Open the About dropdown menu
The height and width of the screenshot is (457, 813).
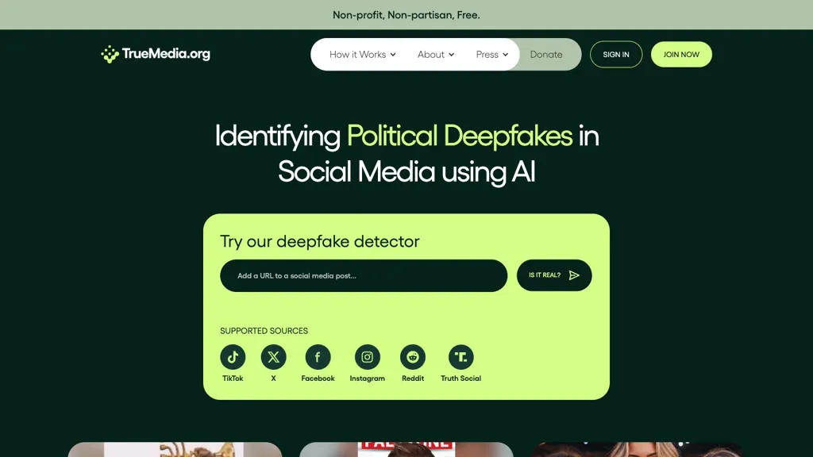click(451, 54)
